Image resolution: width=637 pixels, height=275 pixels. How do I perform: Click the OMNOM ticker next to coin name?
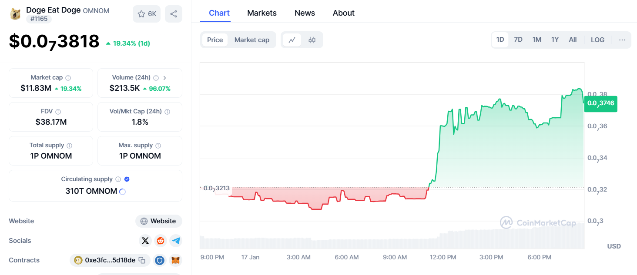tap(96, 10)
